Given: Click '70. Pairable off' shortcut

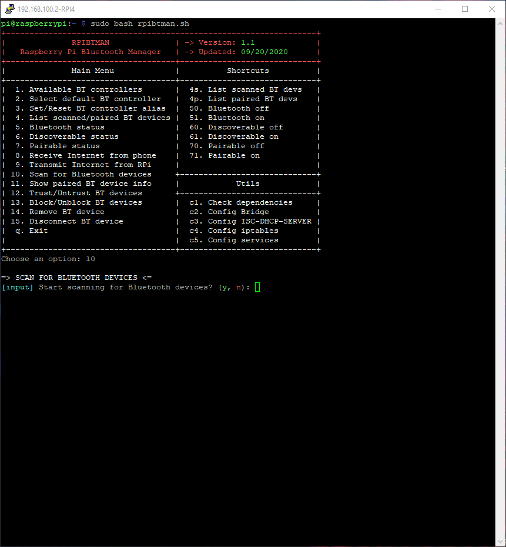Looking at the screenshot, I should [x=227, y=146].
